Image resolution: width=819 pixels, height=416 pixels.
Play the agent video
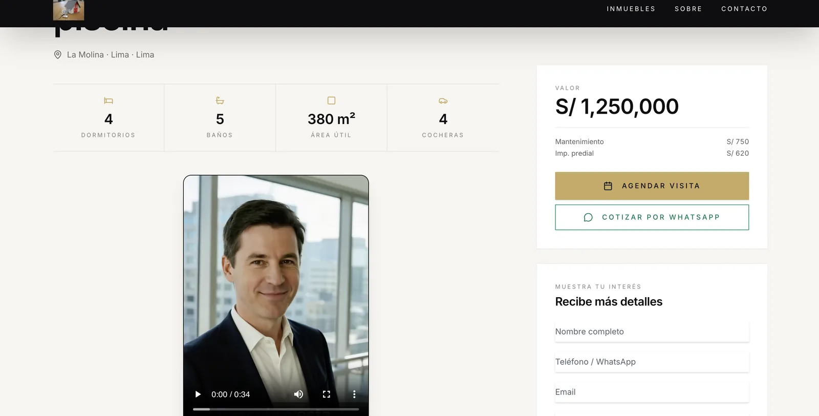[198, 394]
